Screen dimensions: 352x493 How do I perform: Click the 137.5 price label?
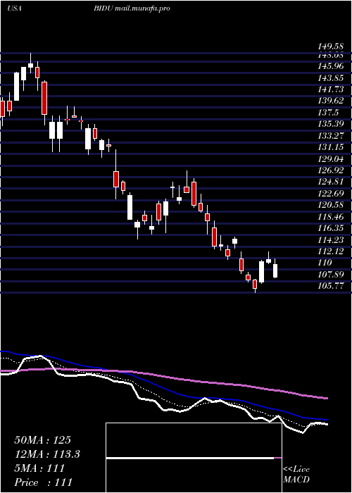coord(328,113)
